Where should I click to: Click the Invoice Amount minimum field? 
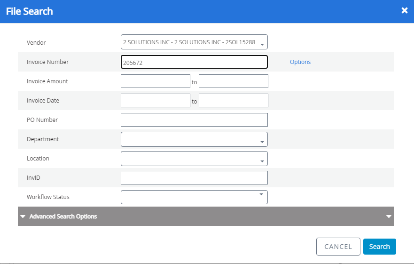pyautogui.click(x=155, y=81)
